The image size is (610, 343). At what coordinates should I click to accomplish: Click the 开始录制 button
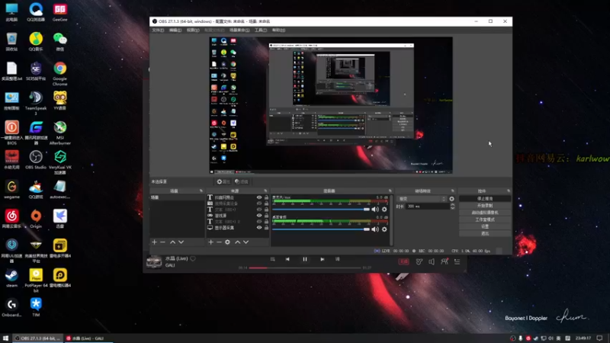(485, 206)
